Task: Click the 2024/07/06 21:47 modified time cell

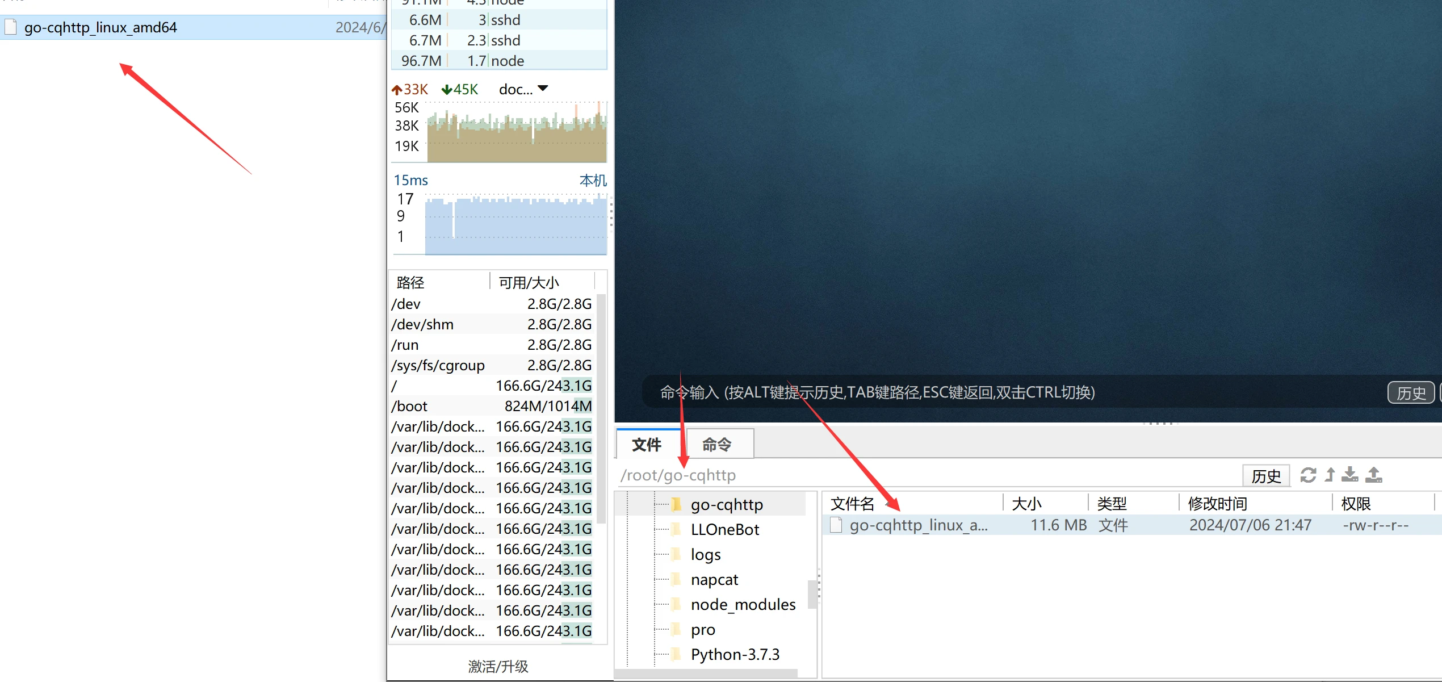Action: tap(1250, 525)
